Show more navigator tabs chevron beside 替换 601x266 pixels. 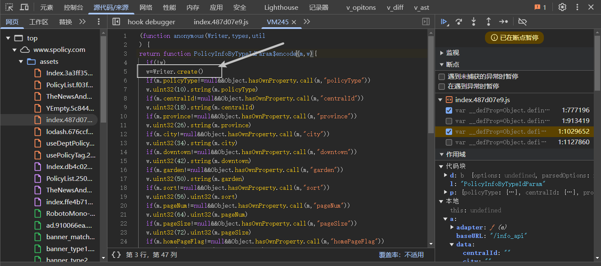pos(82,22)
